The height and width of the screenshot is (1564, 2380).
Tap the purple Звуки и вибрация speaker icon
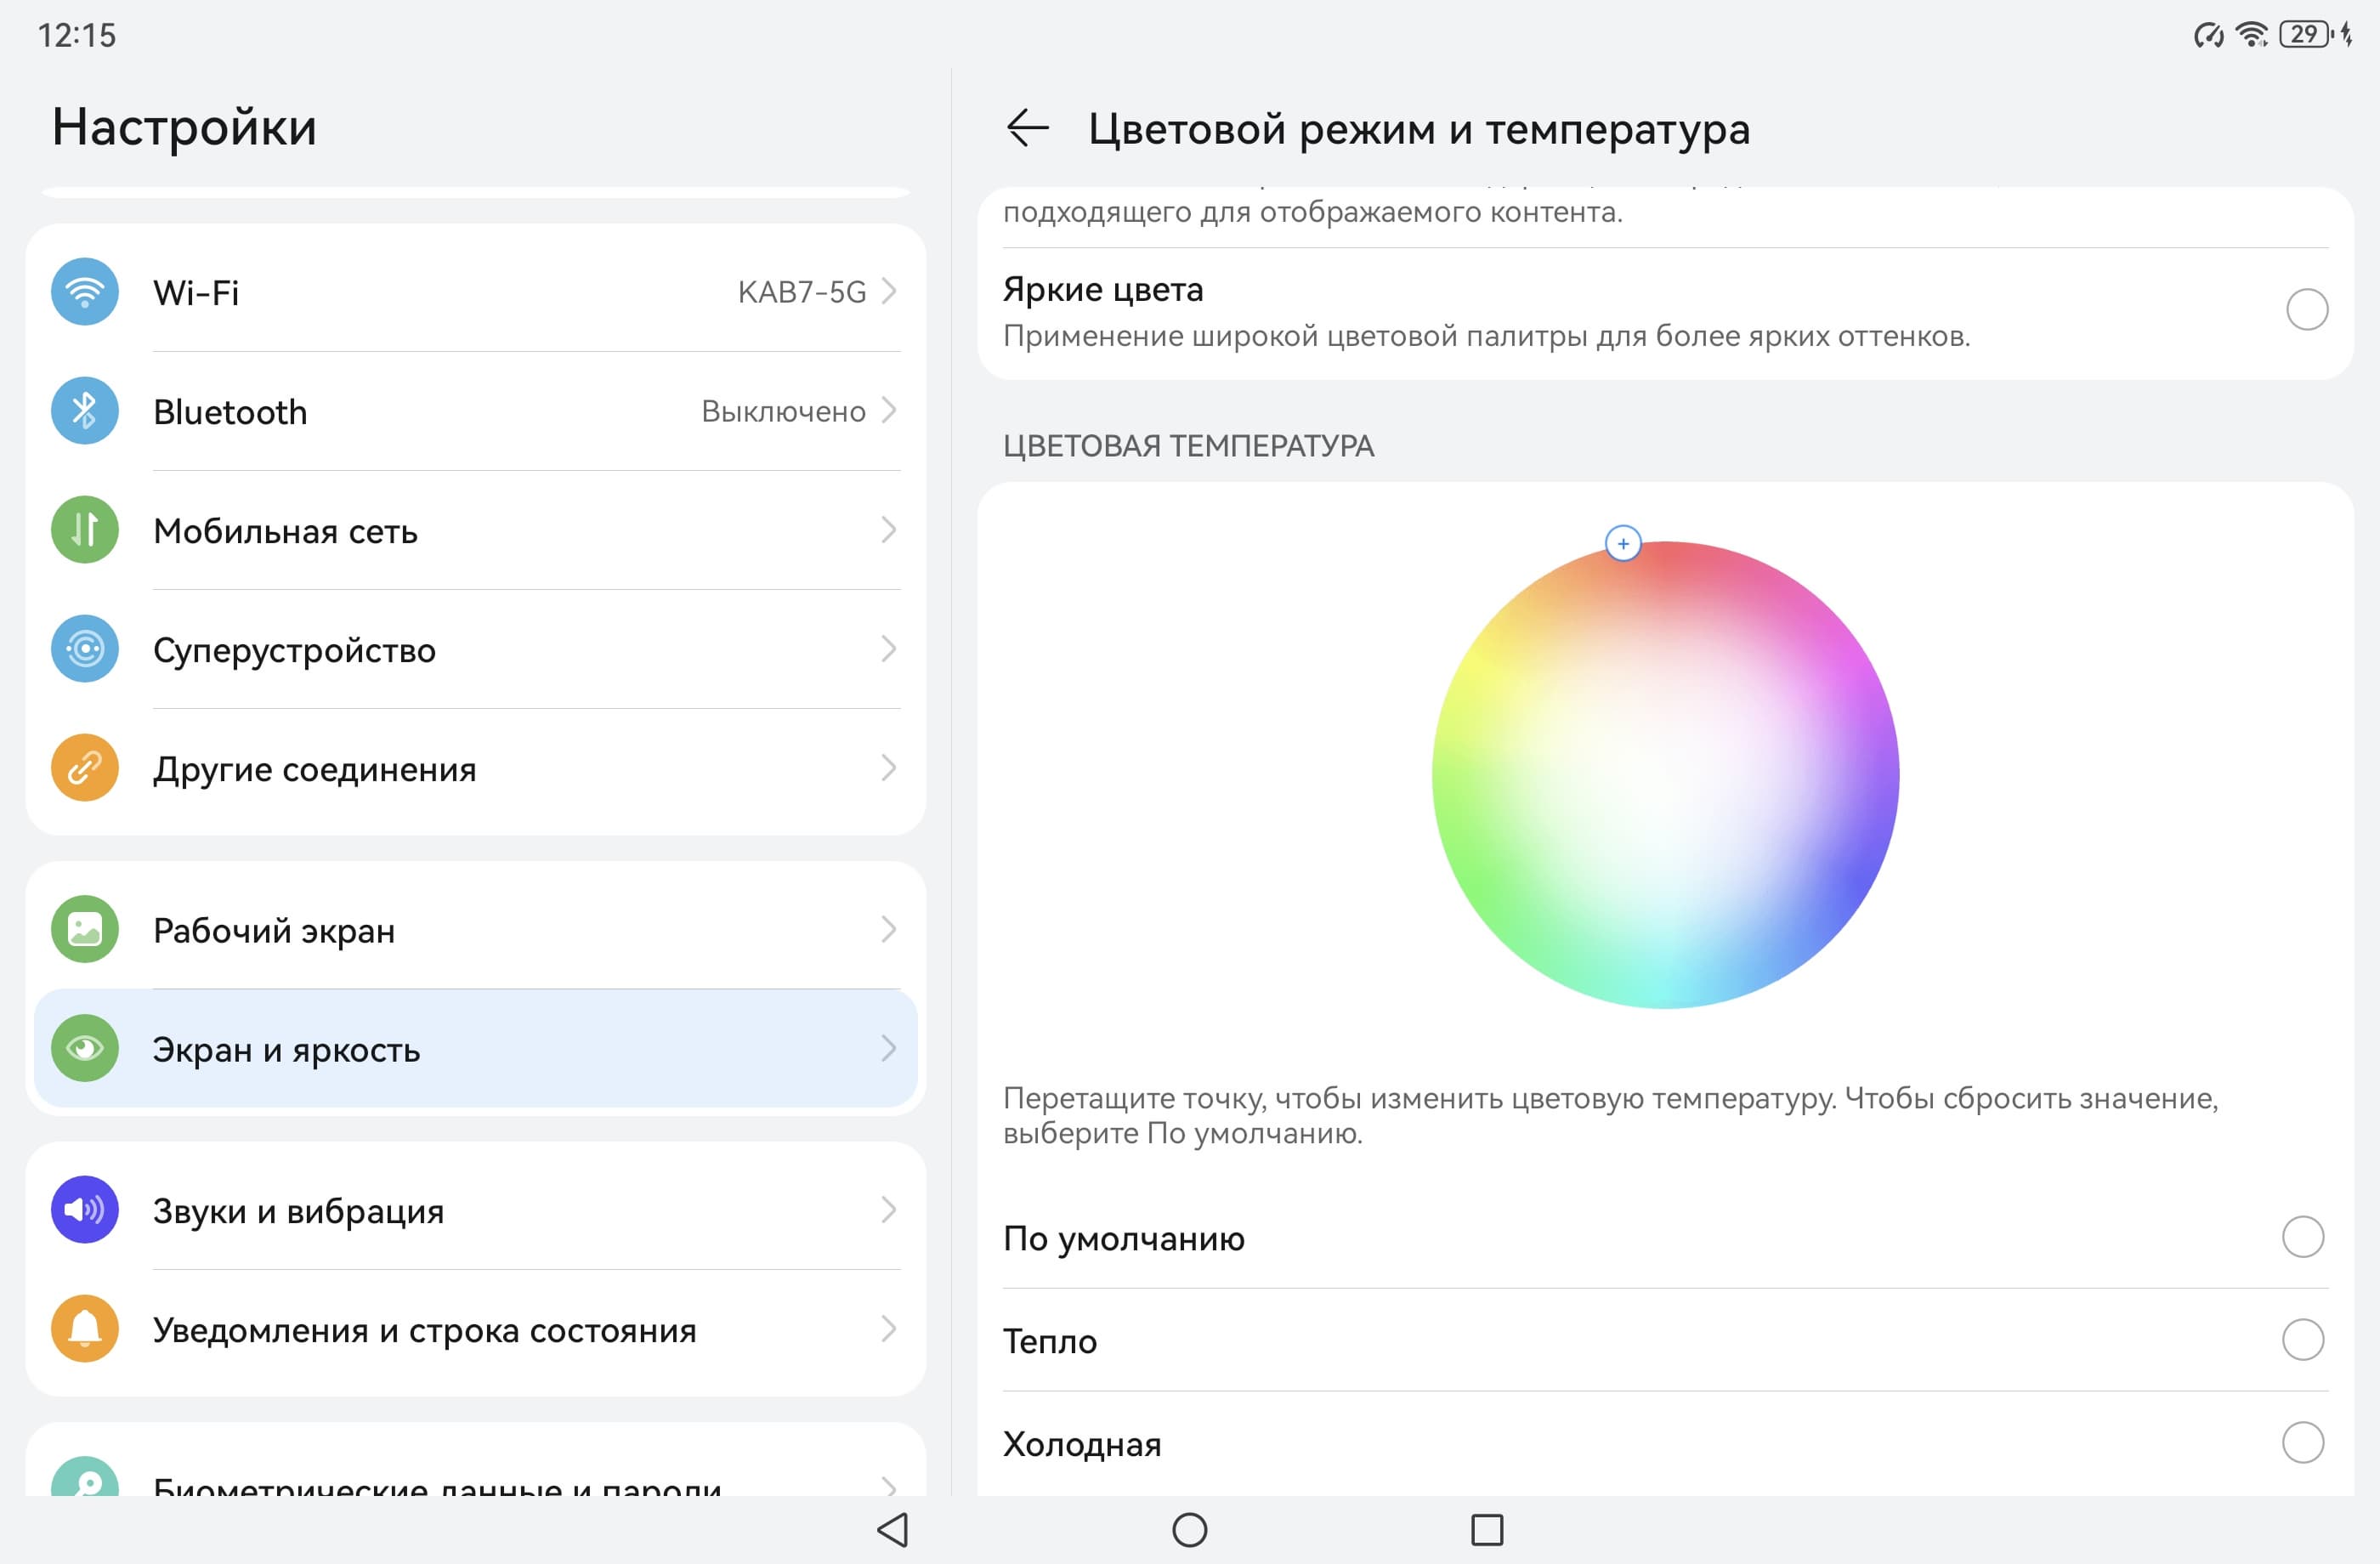pos(85,1209)
